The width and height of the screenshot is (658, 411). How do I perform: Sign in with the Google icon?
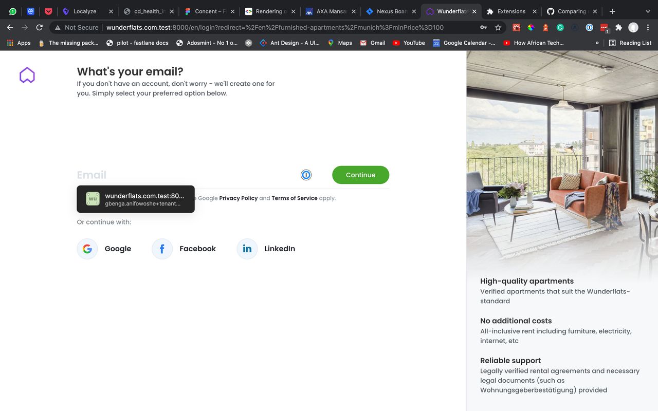click(x=87, y=249)
